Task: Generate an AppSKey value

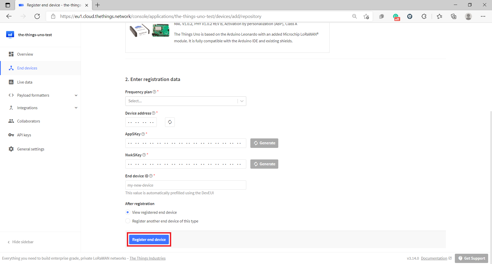Action: pos(264,143)
